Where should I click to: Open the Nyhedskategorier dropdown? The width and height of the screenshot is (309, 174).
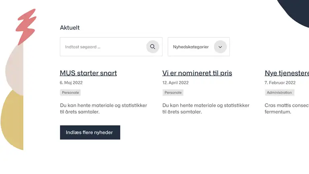pyautogui.click(x=199, y=47)
